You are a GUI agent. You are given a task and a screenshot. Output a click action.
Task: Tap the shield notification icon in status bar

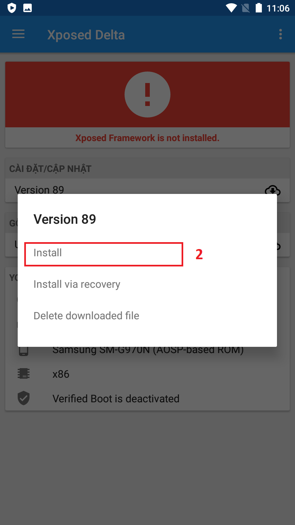click(12, 8)
